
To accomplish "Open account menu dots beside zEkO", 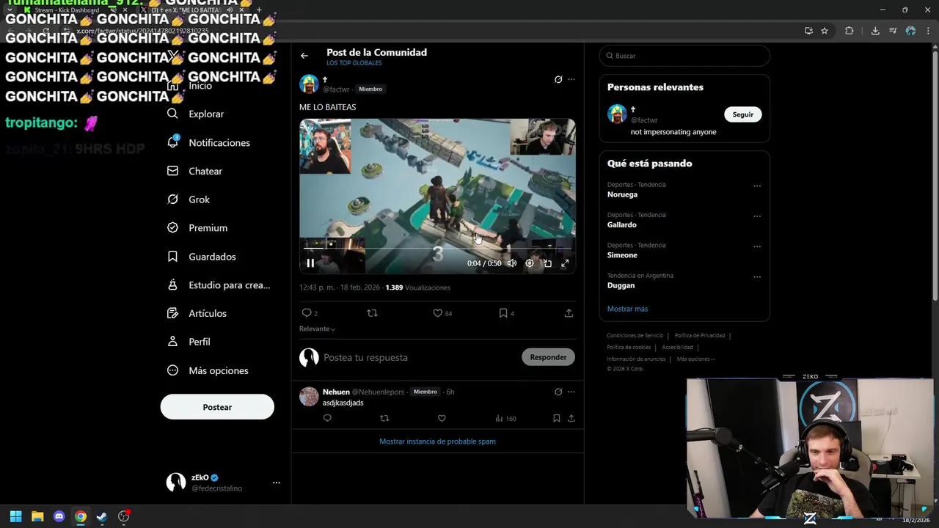I will [277, 483].
